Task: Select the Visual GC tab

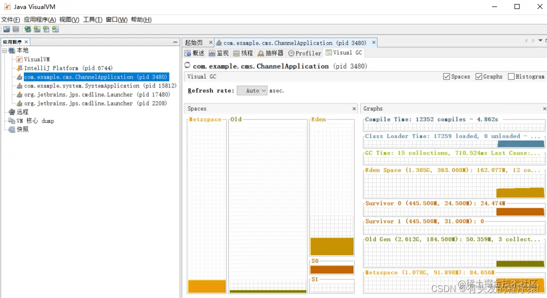Action: 344,52
